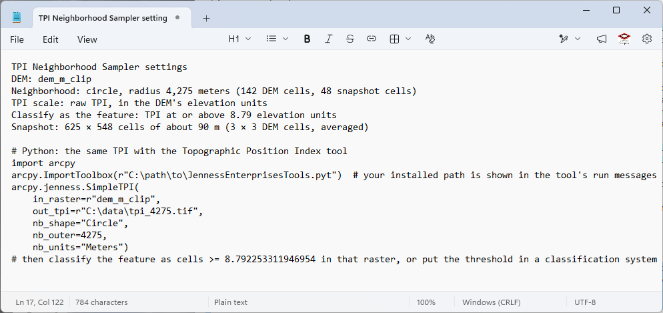Click the Notepad app icon in title bar
The width and height of the screenshot is (663, 313).
tap(17, 18)
